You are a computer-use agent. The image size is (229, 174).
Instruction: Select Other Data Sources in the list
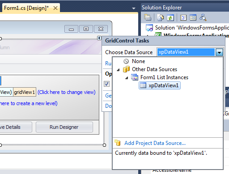point(154,69)
